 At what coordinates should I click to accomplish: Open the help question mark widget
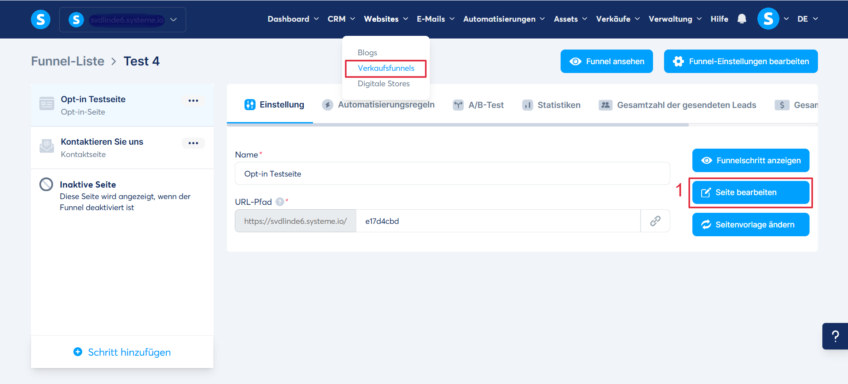[835, 336]
